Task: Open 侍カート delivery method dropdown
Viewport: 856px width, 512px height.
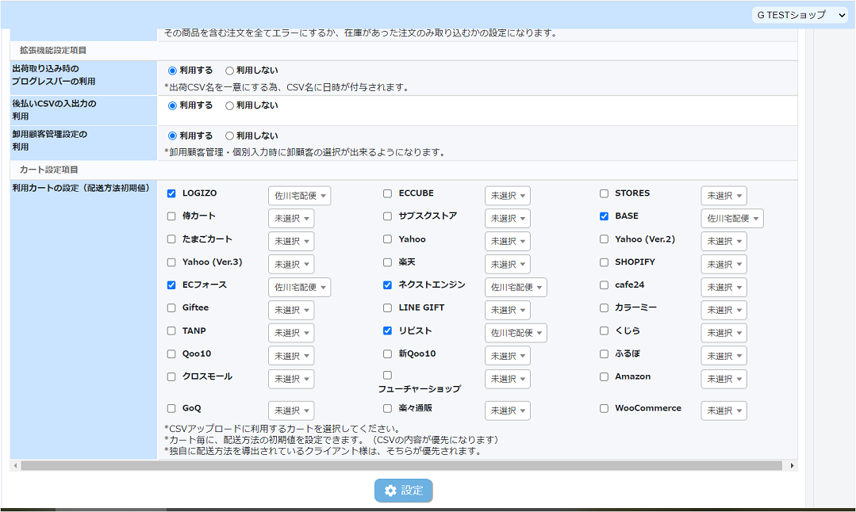Action: 291,219
